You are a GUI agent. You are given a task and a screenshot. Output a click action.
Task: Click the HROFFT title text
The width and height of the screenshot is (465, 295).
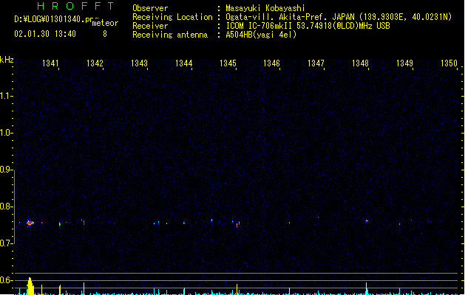[x=75, y=6]
